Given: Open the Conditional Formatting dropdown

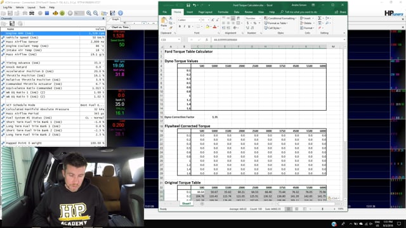Looking at the screenshot, I should click(x=280, y=18).
